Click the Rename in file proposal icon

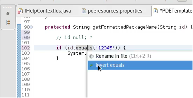pos(91,56)
